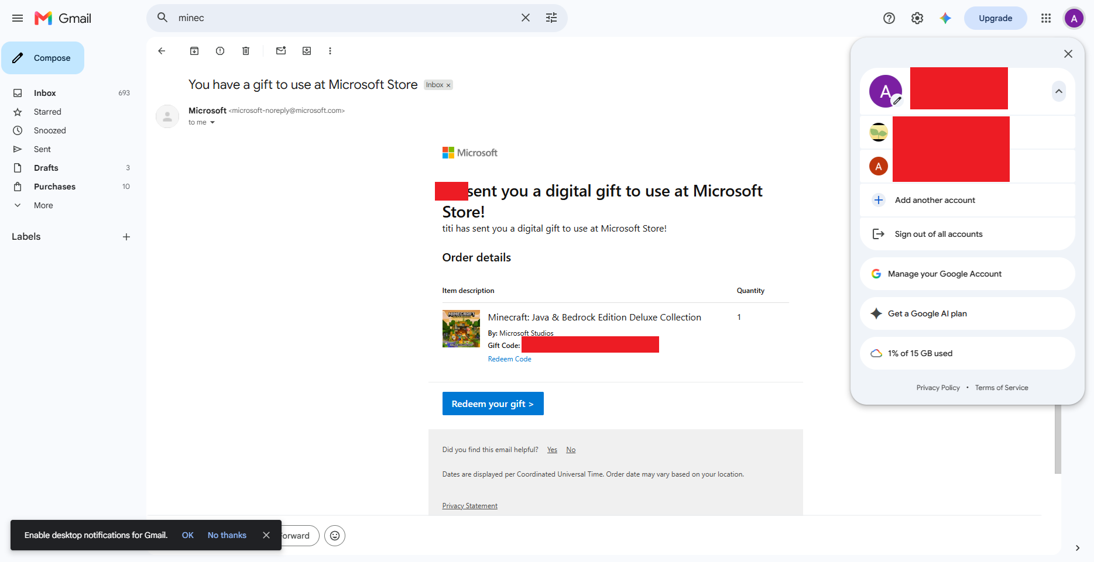Edit the profile picture pencil icon
This screenshot has height=562, width=1094.
tap(897, 101)
